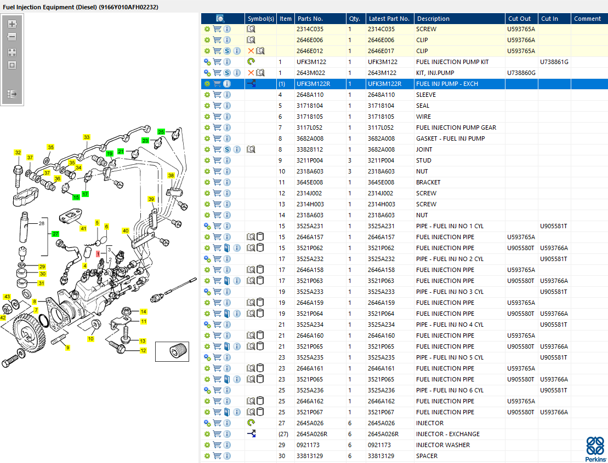The height and width of the screenshot is (463, 608).
Task: Open the search icon in the table header
Action: coord(220,19)
